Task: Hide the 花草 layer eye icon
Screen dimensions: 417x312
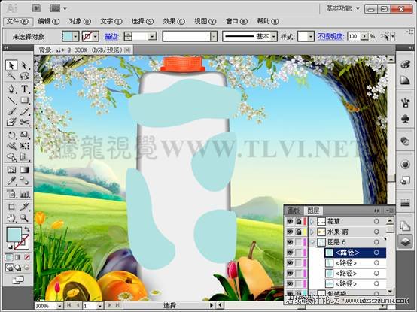Action: point(290,221)
